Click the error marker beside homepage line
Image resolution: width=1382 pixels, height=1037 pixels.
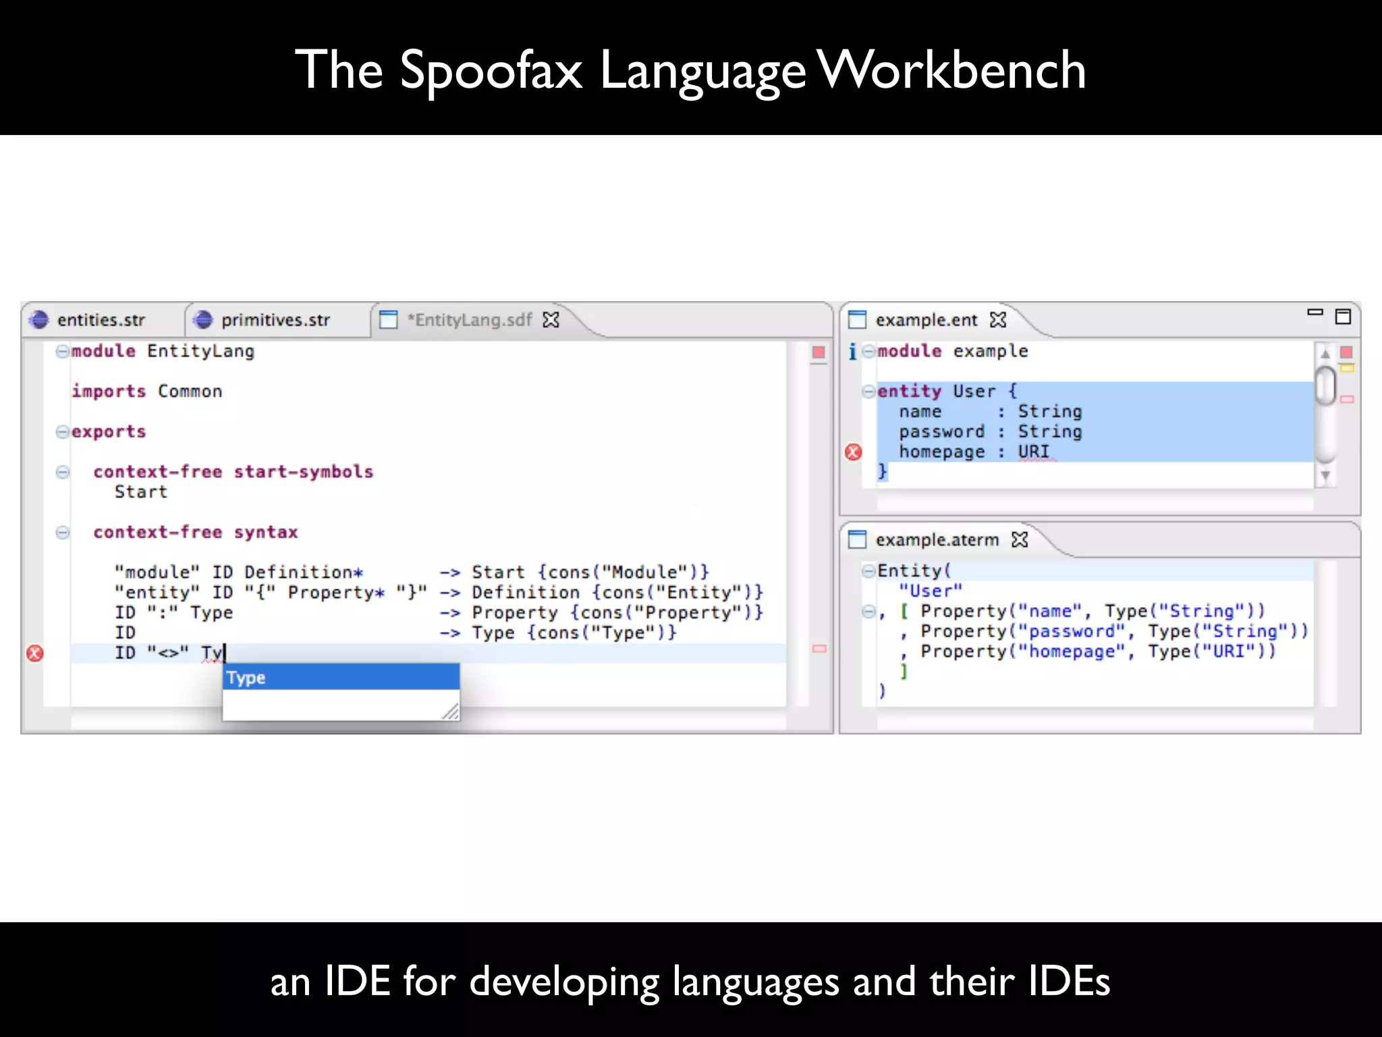pyautogui.click(x=854, y=452)
